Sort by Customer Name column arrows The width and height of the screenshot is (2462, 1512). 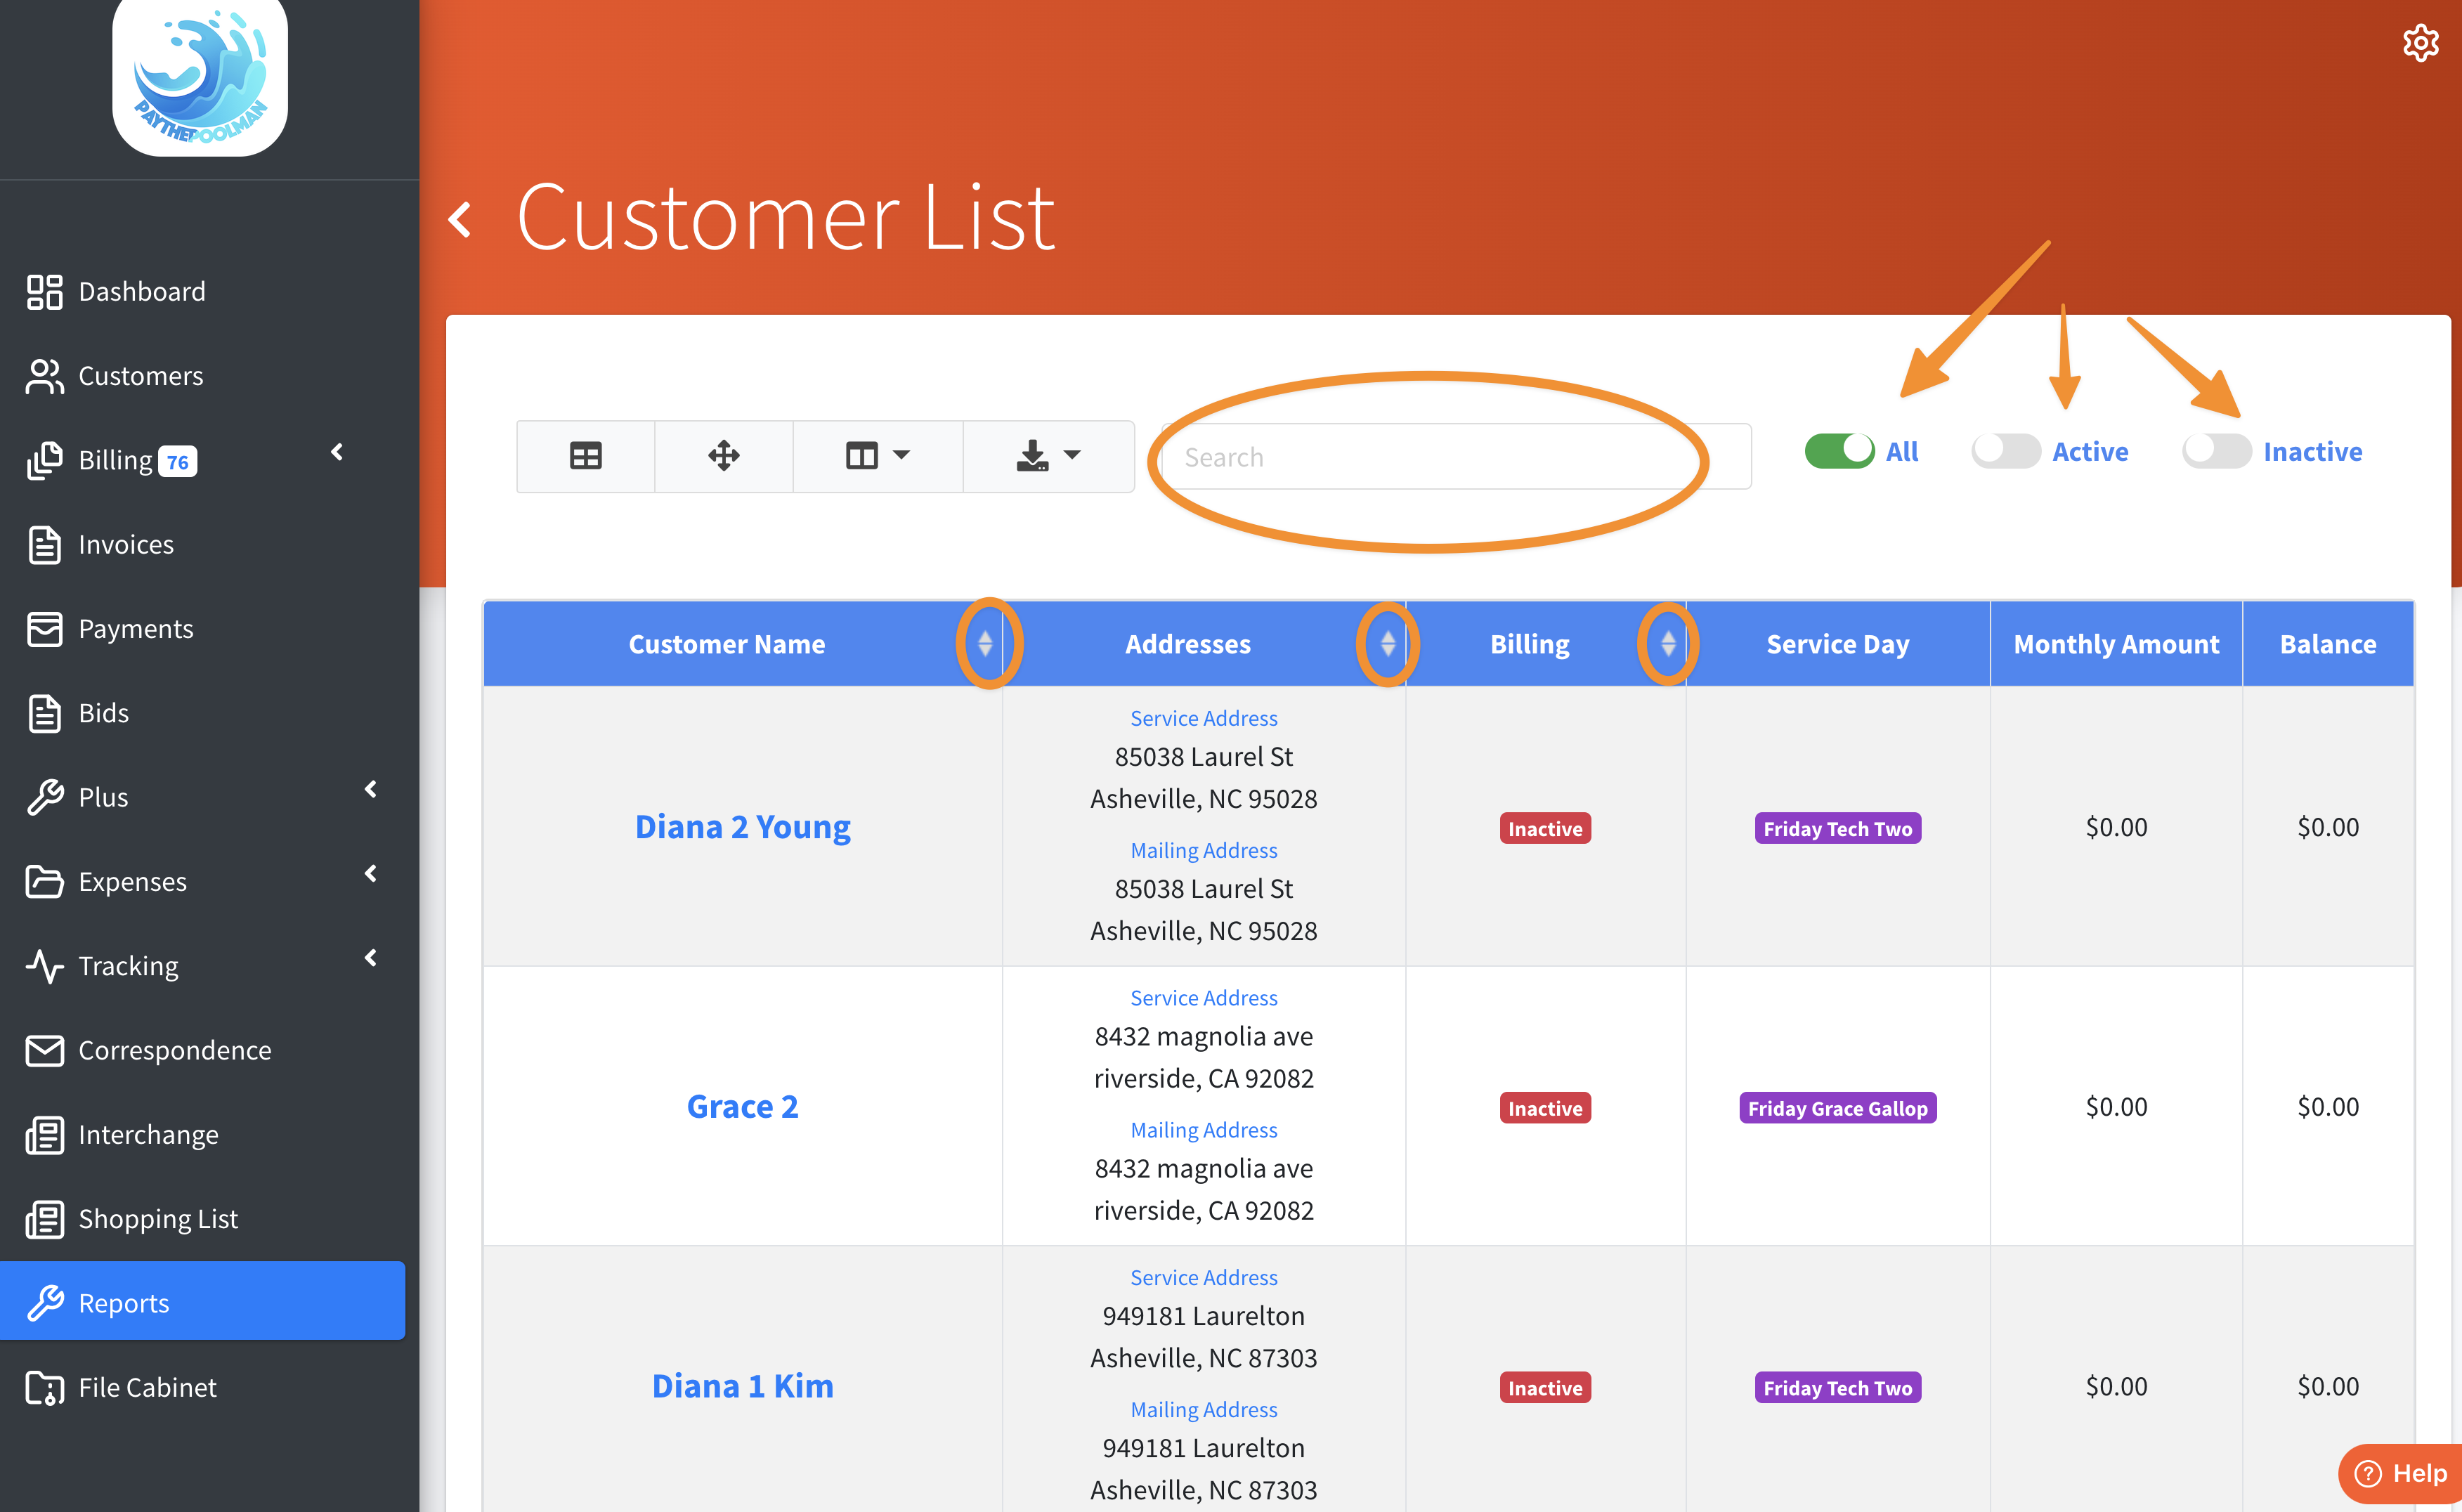985,643
